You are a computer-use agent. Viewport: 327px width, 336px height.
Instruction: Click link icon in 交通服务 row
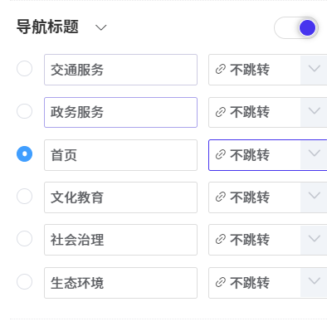coord(221,70)
